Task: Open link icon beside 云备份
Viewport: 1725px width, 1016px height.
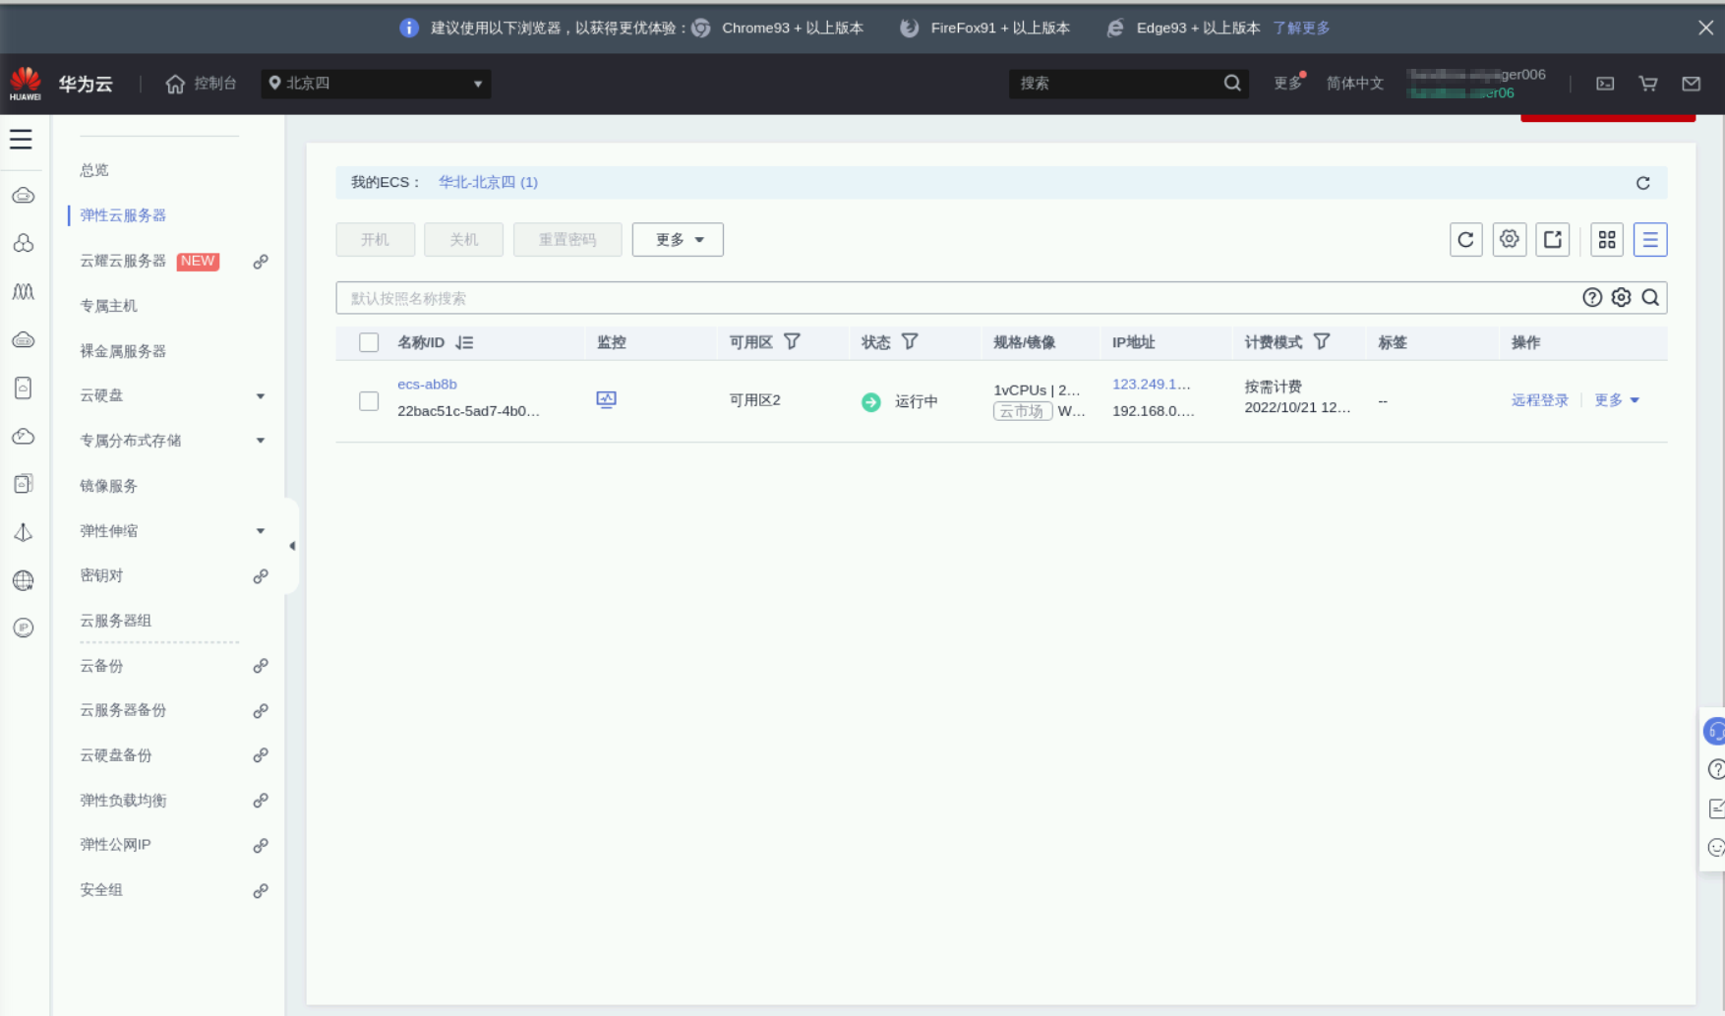Action: pos(261,667)
